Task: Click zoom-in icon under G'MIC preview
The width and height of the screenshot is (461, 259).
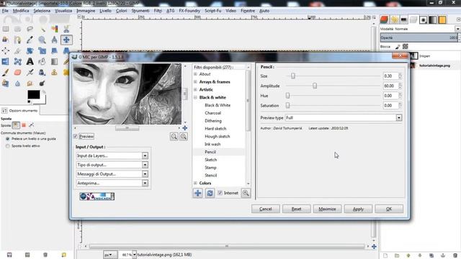Action: point(184,137)
